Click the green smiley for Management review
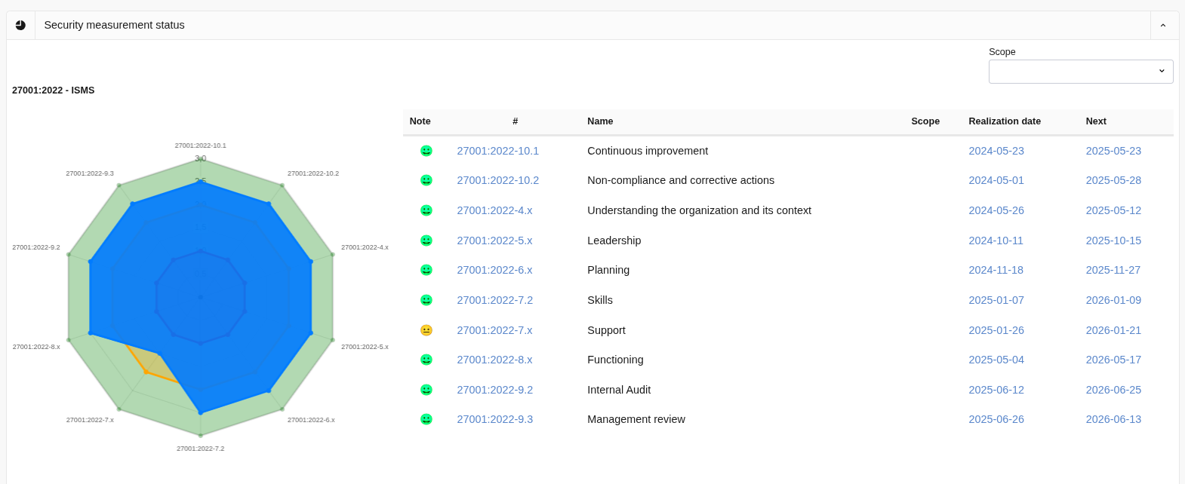 426,419
